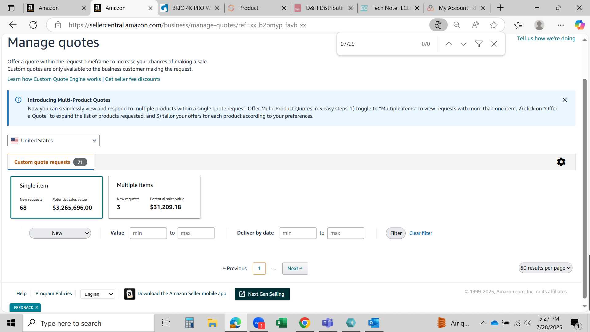
Task: Open Zoom from the taskbar
Action: pos(259,323)
